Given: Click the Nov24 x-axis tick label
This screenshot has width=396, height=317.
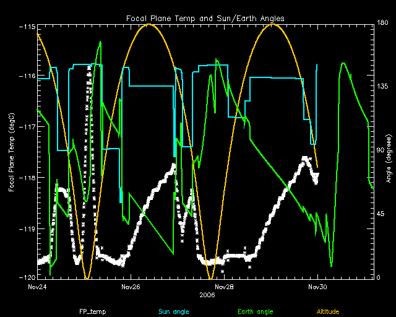Looking at the screenshot, I should point(37,287).
